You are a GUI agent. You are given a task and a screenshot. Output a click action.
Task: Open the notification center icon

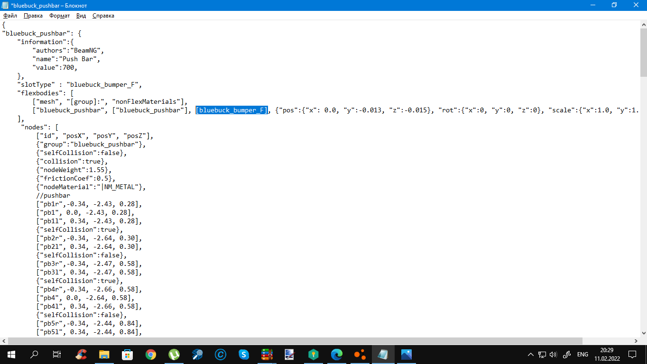pyautogui.click(x=632, y=354)
